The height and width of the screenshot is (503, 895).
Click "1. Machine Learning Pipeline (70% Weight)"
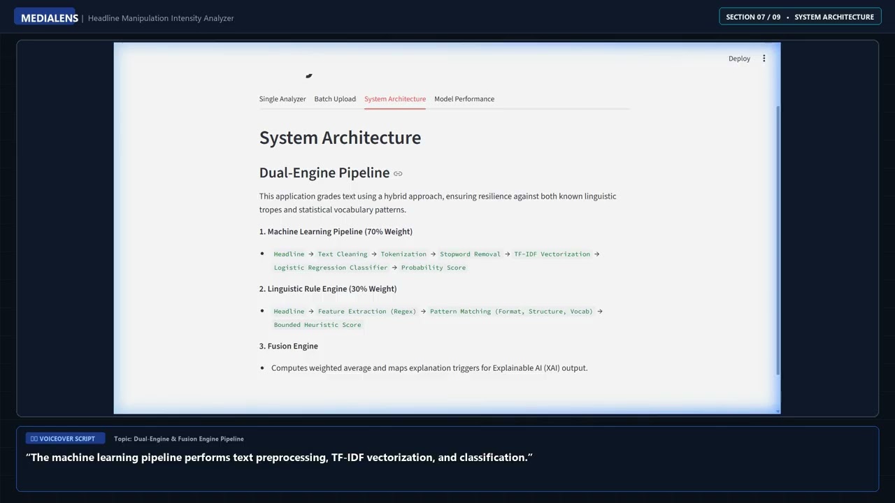[x=336, y=231]
